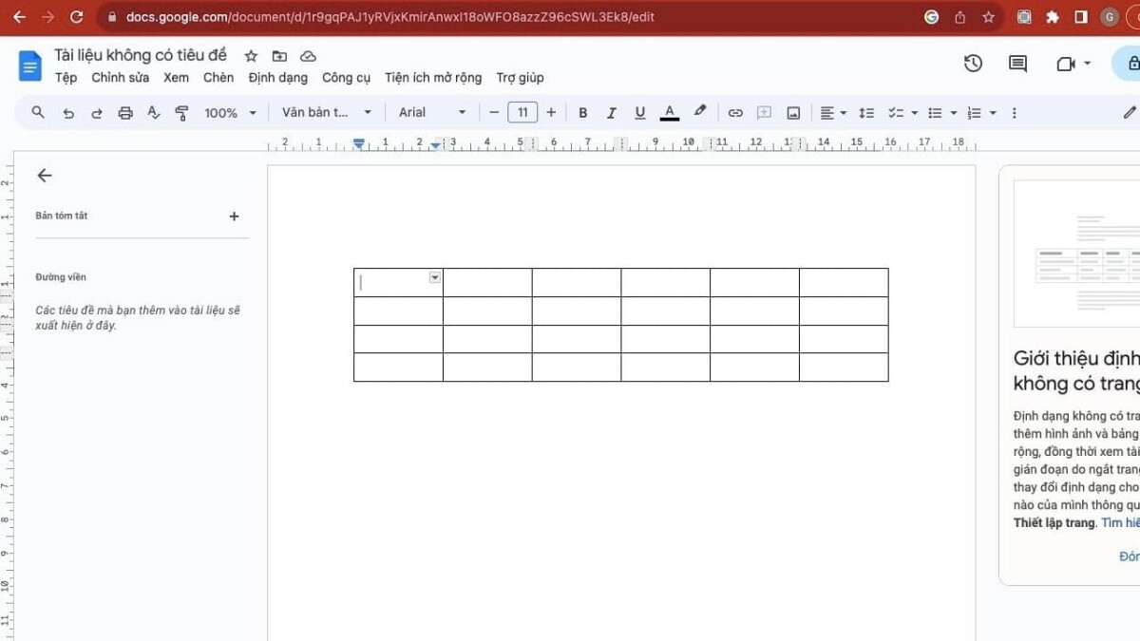Expand the numbered list options arrow
Screen dimensions: 1140x641
993,113
